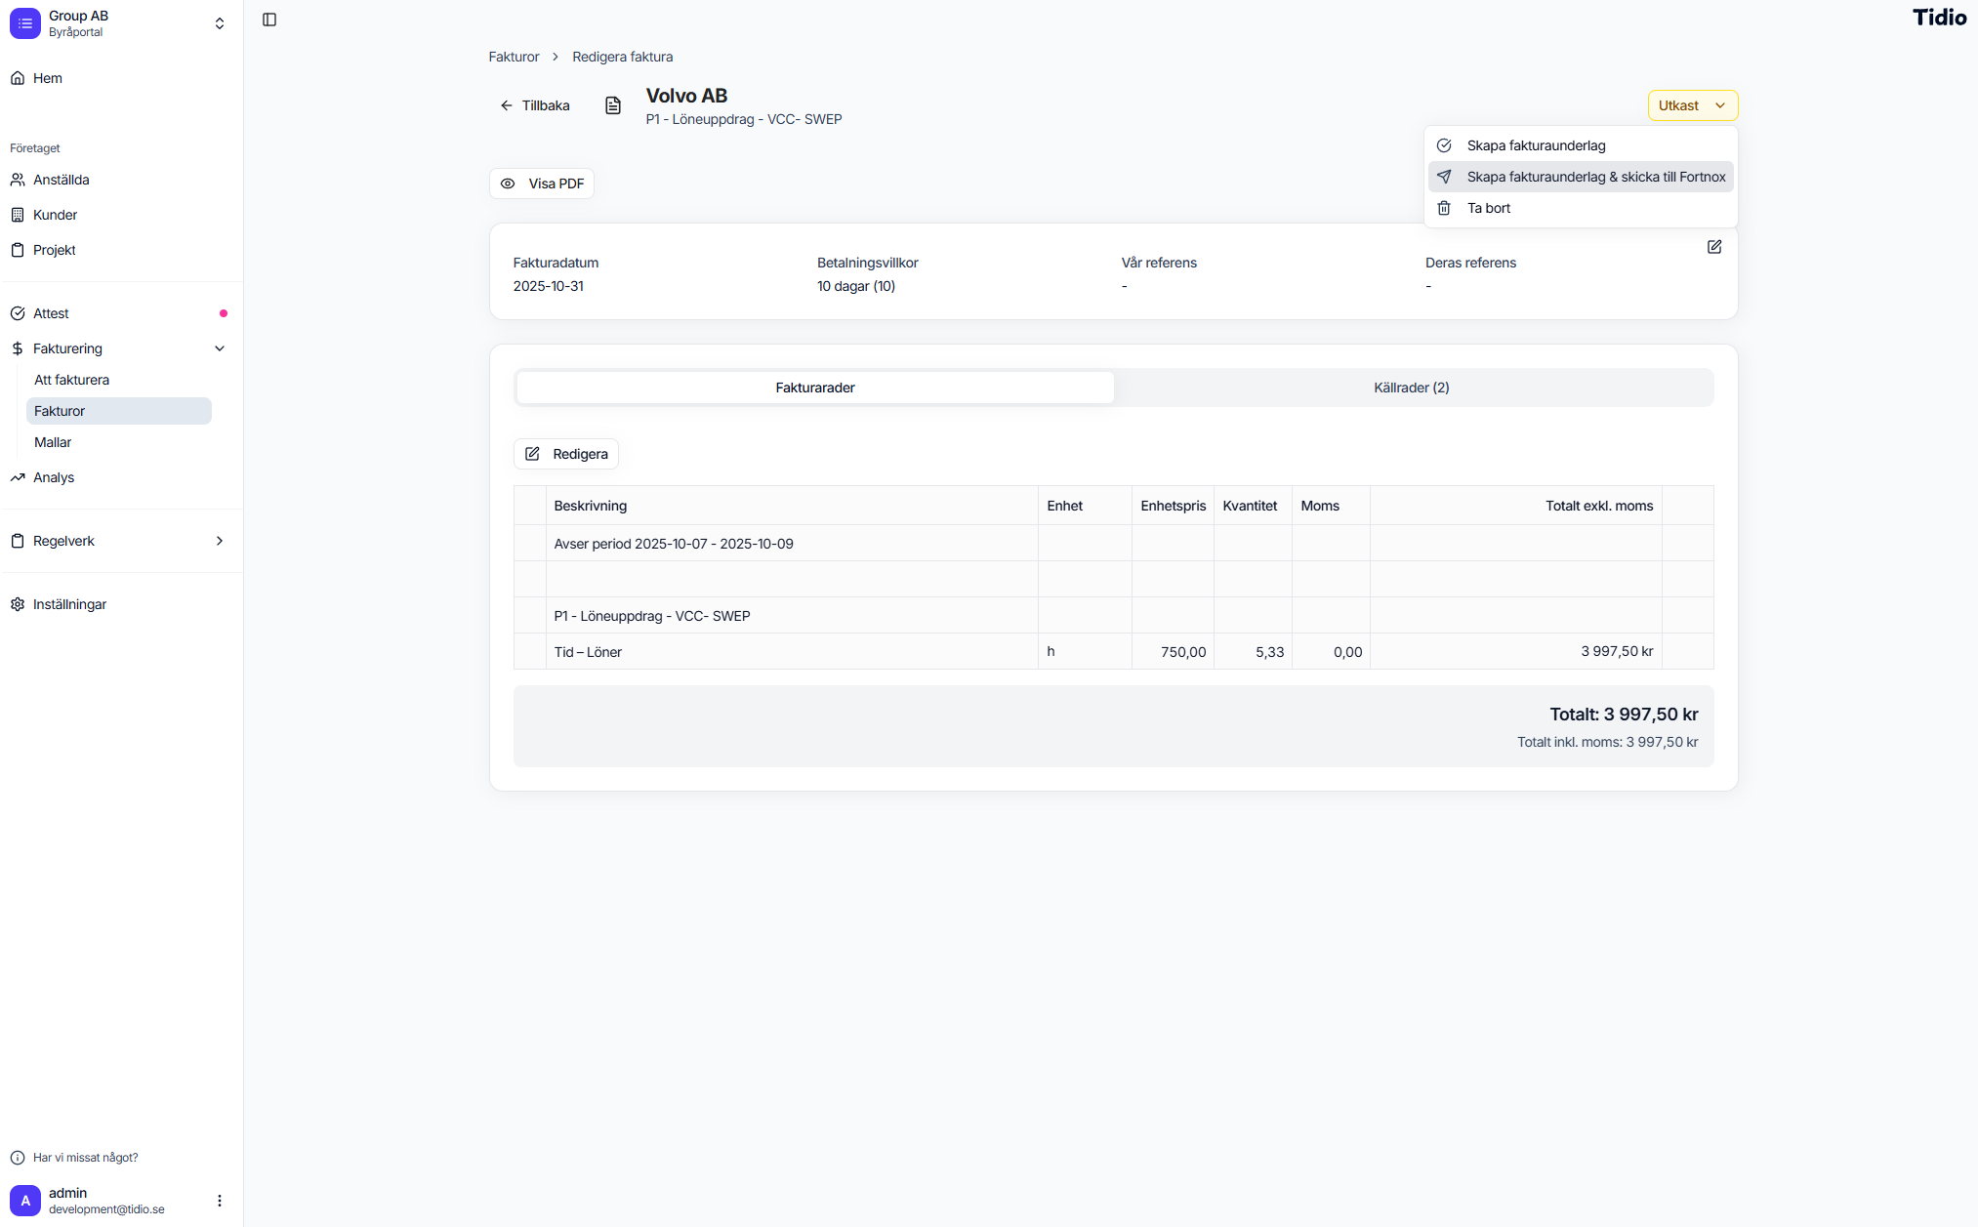
Task: Toggle the sidebar panel icon
Action: coord(269,20)
